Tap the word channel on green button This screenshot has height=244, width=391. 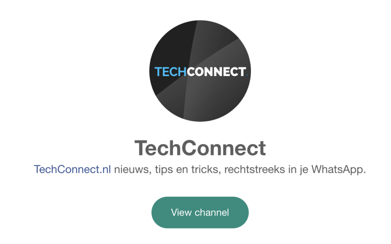click(212, 213)
